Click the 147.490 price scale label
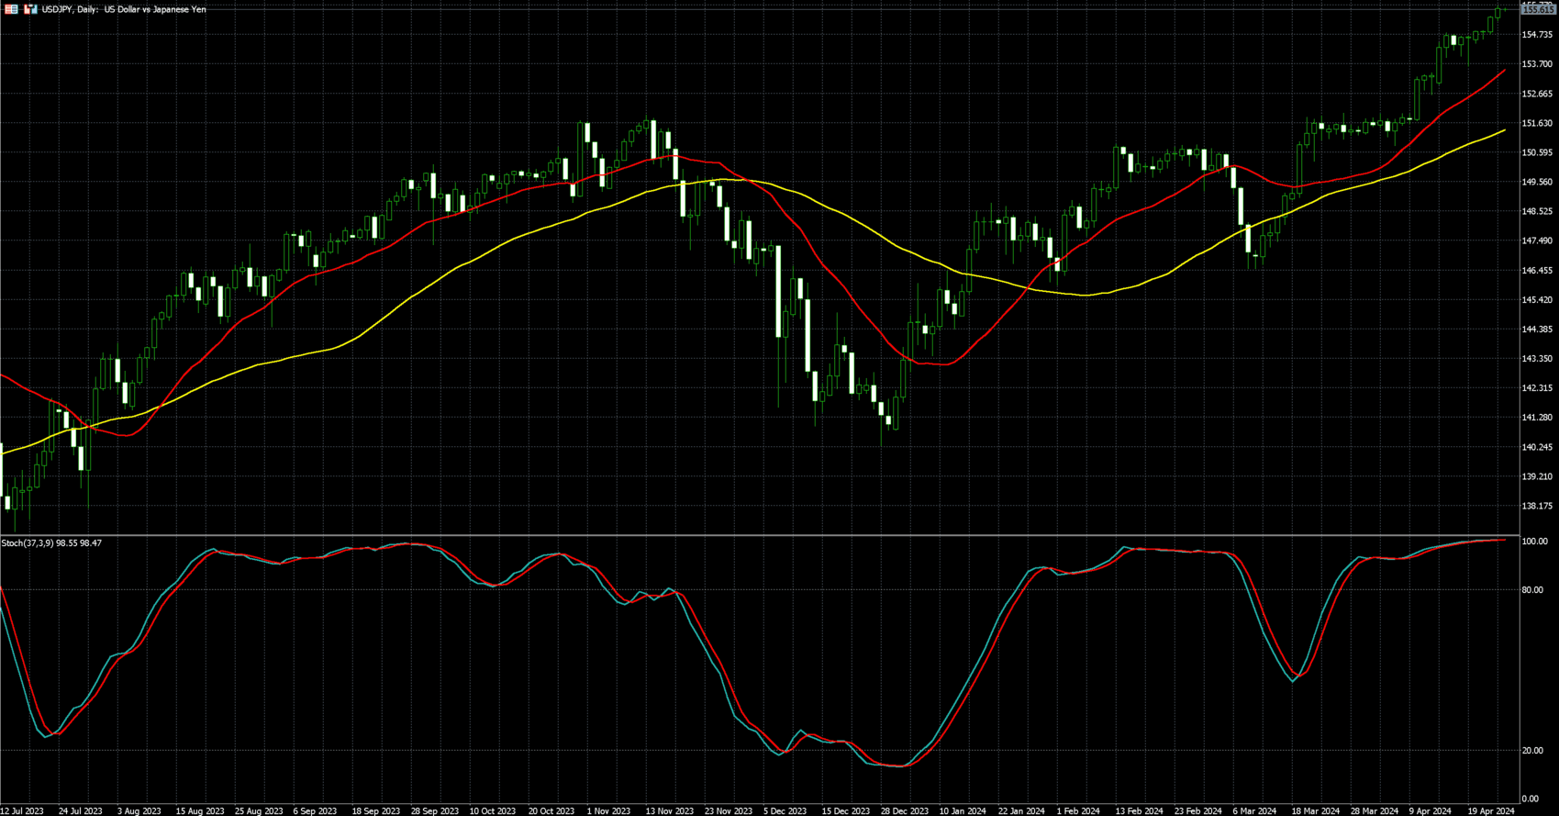This screenshot has width=1559, height=816. [1537, 241]
